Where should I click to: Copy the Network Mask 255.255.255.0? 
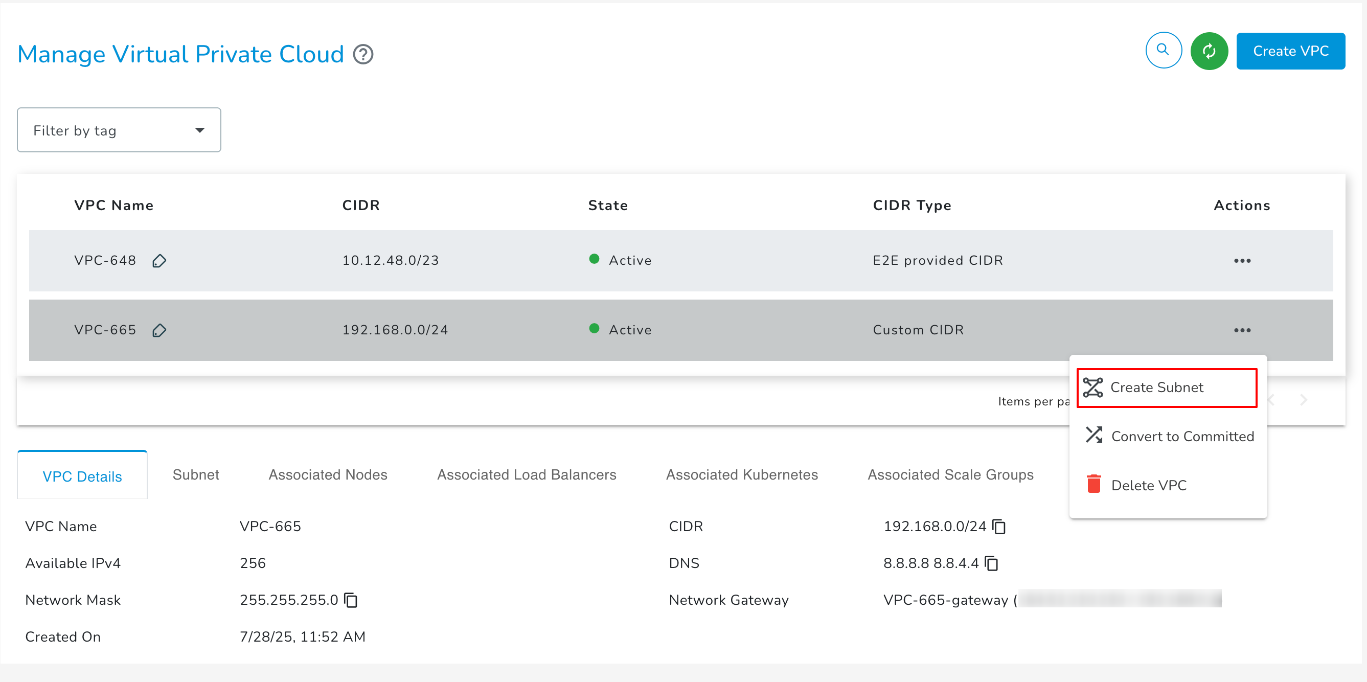(x=350, y=600)
